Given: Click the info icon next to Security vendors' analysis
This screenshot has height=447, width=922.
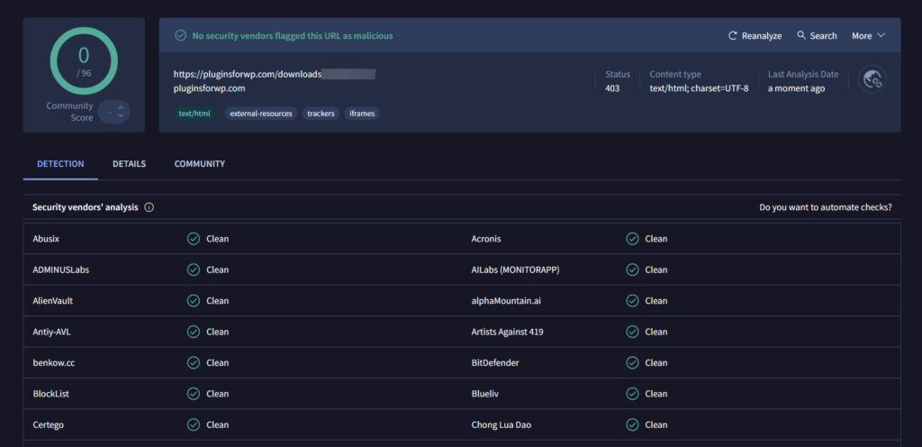Looking at the screenshot, I should [149, 207].
